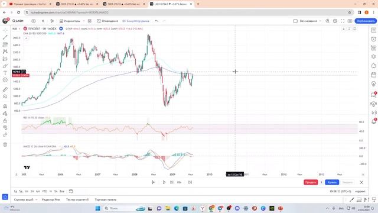Open patterns drawing tools
The height and width of the screenshot is (213, 378).
click(x=5, y=51)
